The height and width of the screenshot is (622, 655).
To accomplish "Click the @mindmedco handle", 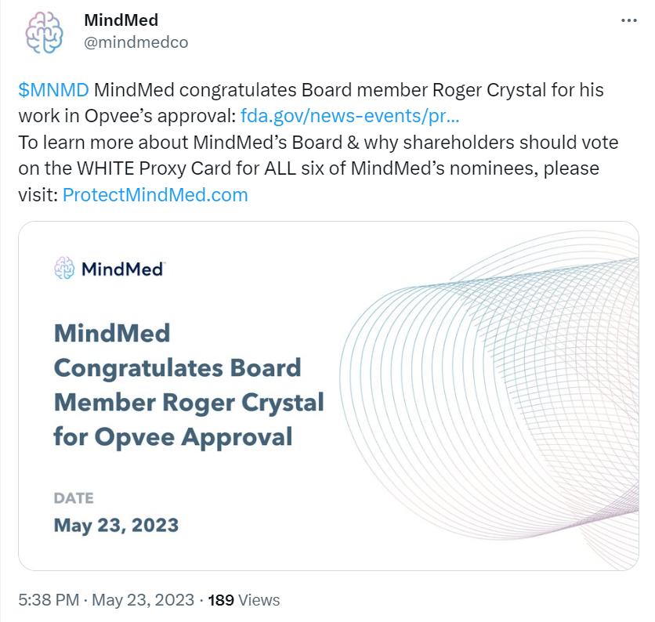I will (136, 42).
